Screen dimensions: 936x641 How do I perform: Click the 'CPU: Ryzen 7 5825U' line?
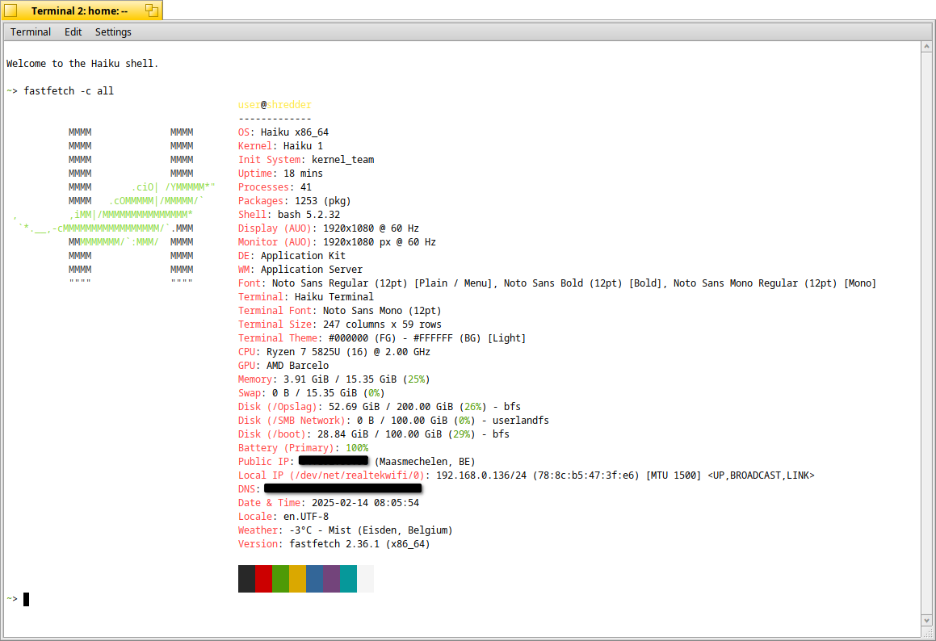(x=334, y=351)
